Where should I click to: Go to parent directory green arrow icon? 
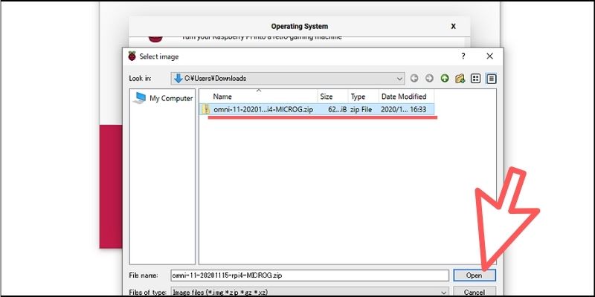click(444, 79)
